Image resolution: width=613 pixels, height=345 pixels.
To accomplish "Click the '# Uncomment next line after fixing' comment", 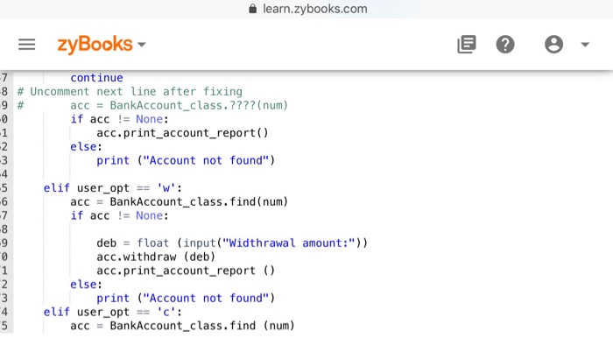I will pyautogui.click(x=130, y=91).
